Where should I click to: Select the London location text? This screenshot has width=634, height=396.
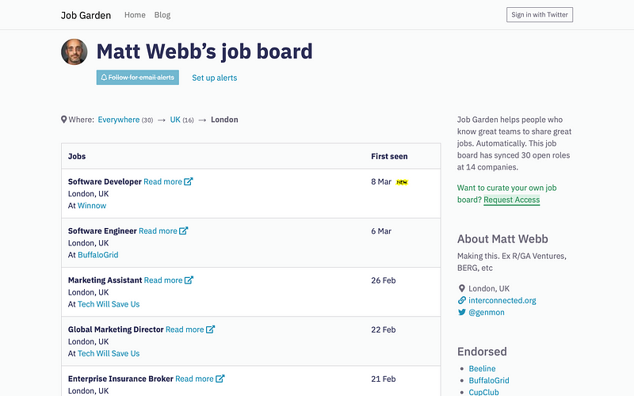pyautogui.click(x=224, y=120)
